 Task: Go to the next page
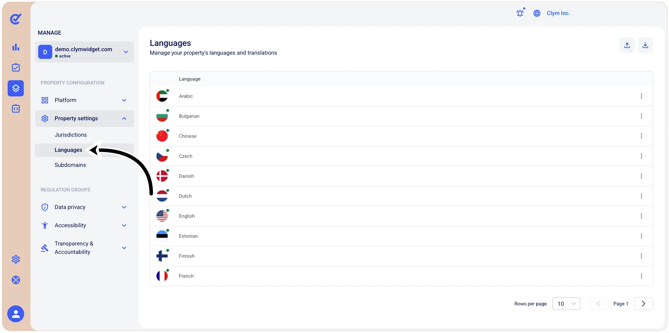[643, 304]
